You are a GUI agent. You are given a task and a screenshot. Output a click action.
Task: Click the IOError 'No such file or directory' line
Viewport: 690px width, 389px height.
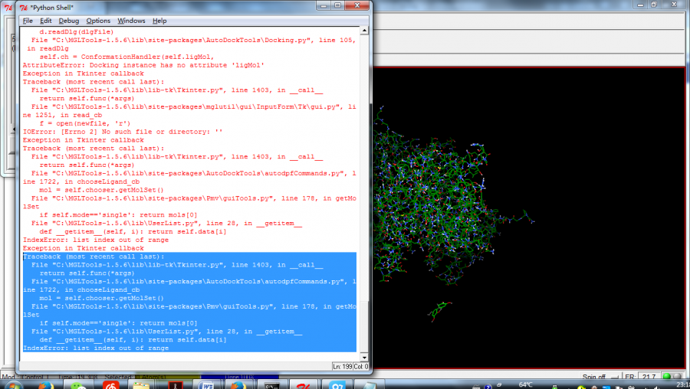pyautogui.click(x=123, y=132)
